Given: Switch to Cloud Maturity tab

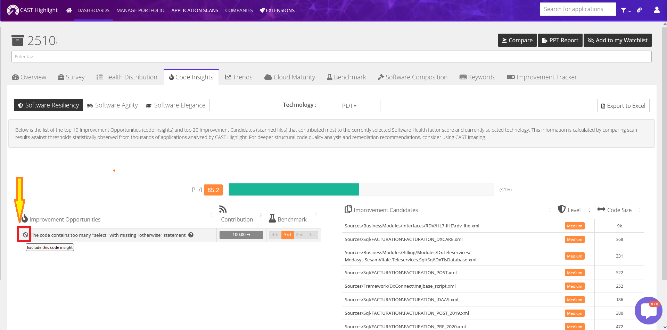Looking at the screenshot, I should (290, 77).
